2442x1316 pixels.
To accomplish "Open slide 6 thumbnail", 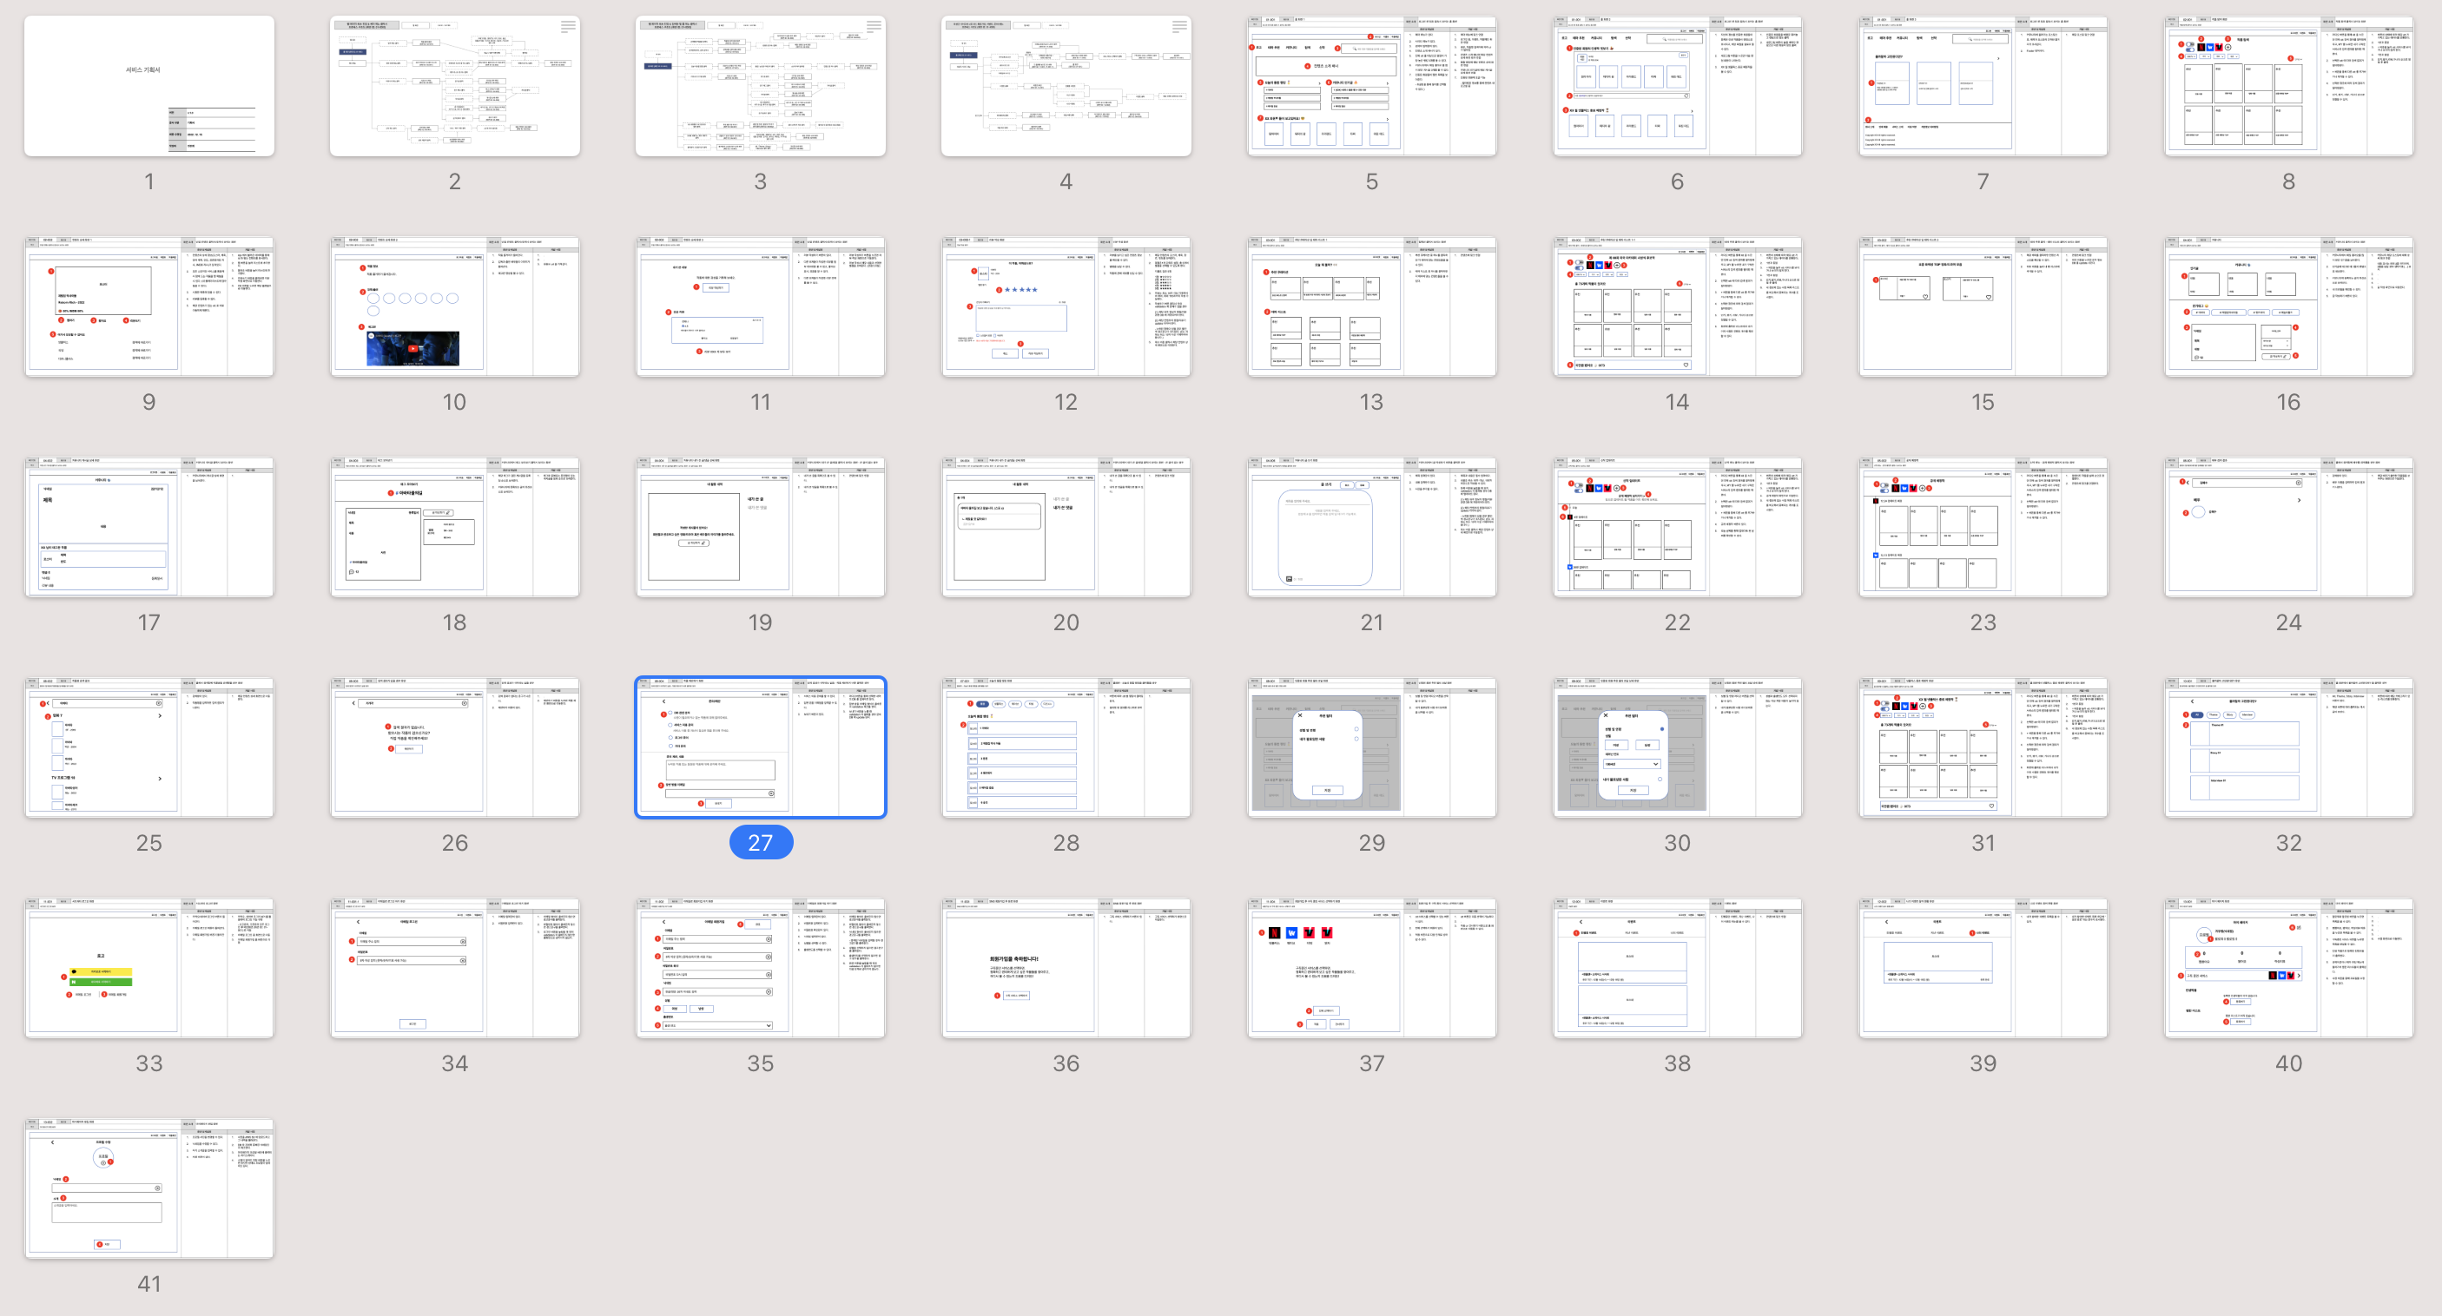I will tap(1678, 85).
